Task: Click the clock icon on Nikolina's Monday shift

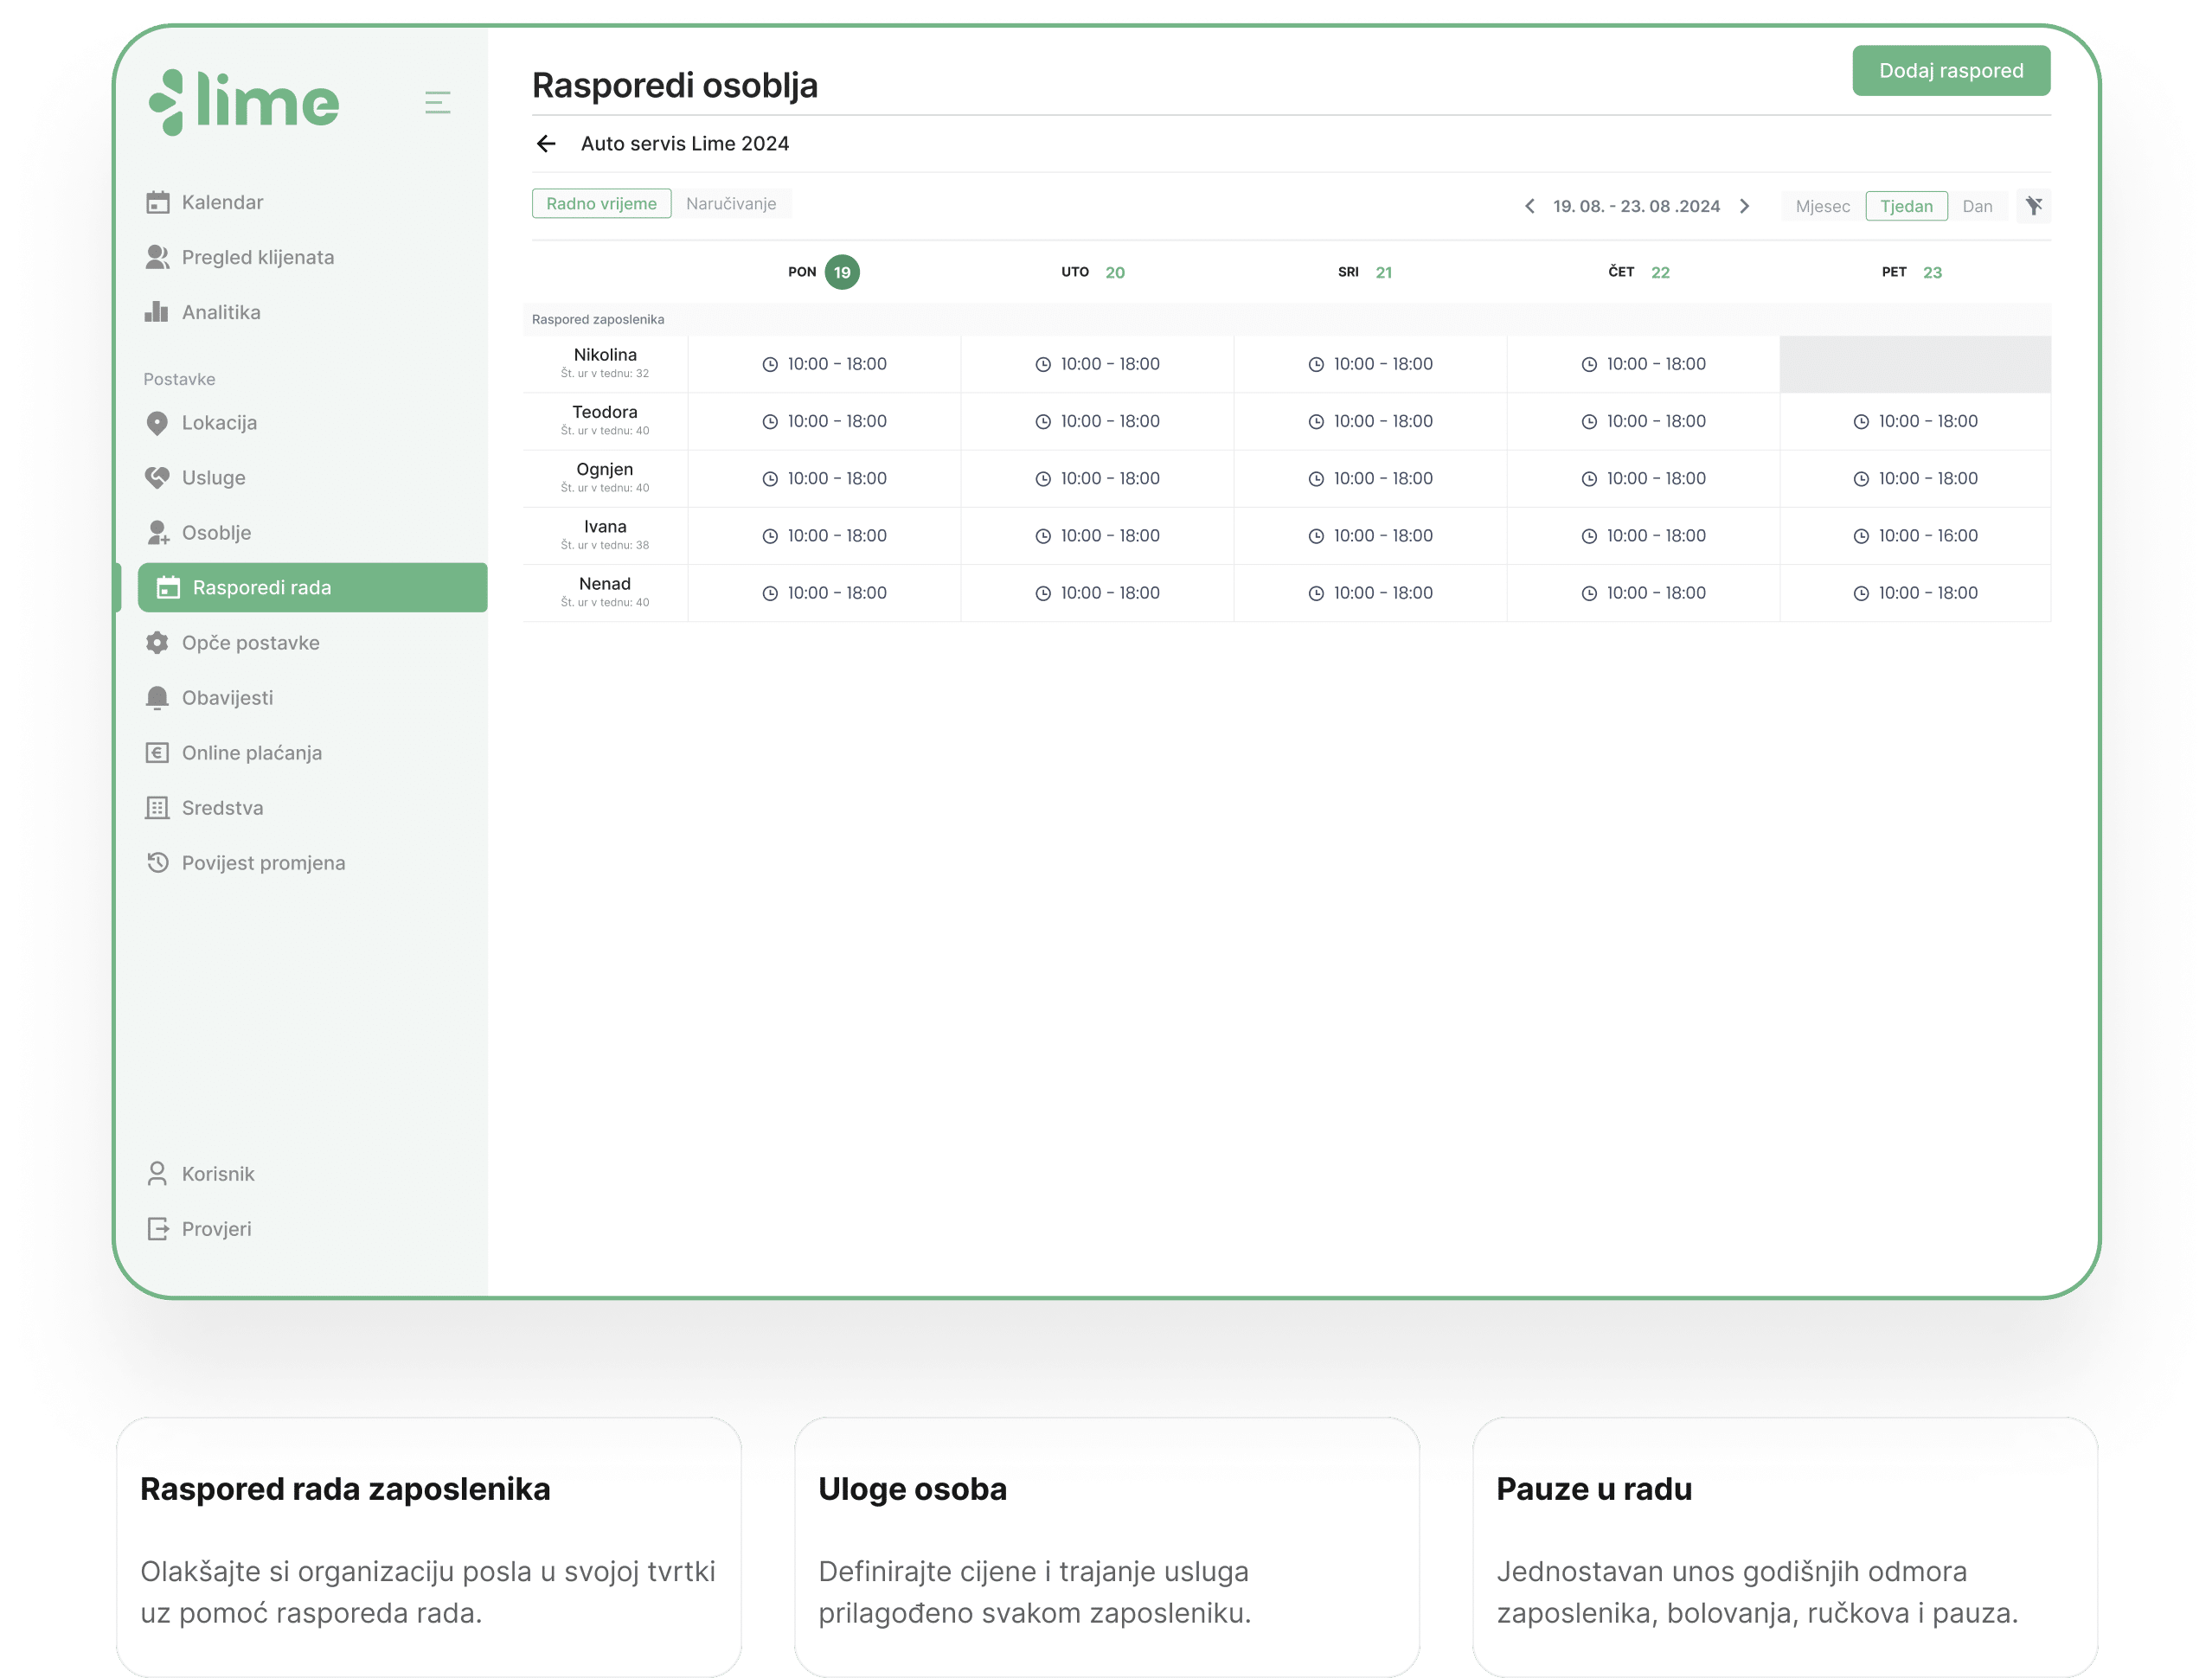Action: click(770, 364)
